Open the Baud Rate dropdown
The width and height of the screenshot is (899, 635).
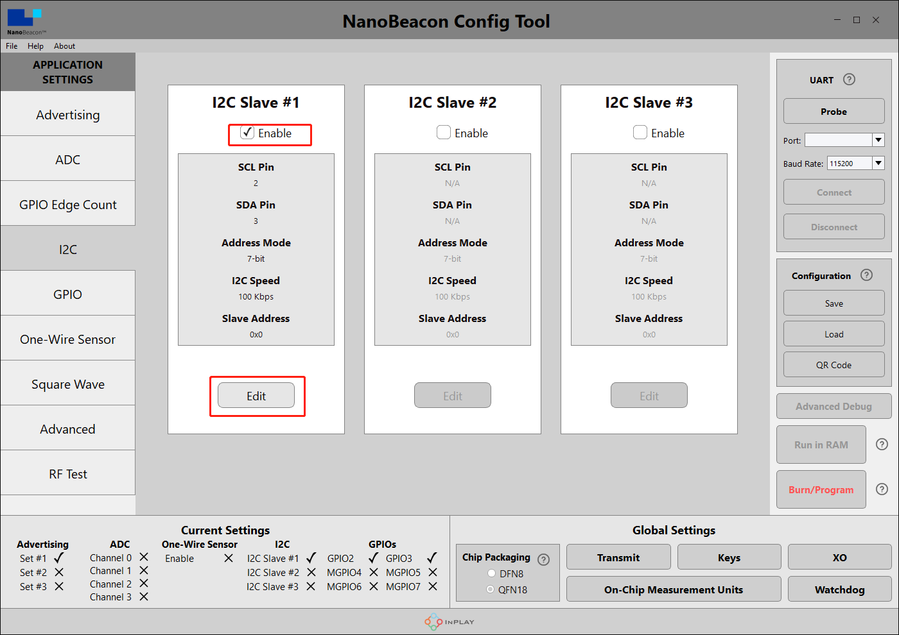pos(878,163)
